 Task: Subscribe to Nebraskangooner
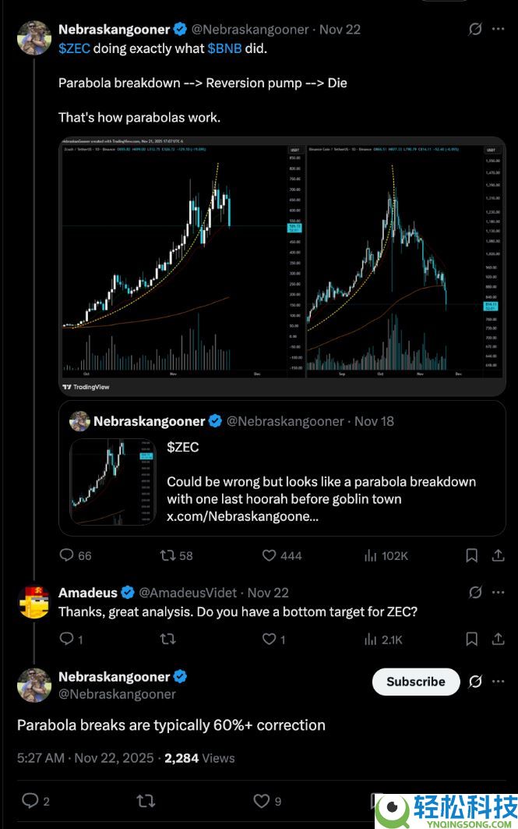tap(416, 682)
